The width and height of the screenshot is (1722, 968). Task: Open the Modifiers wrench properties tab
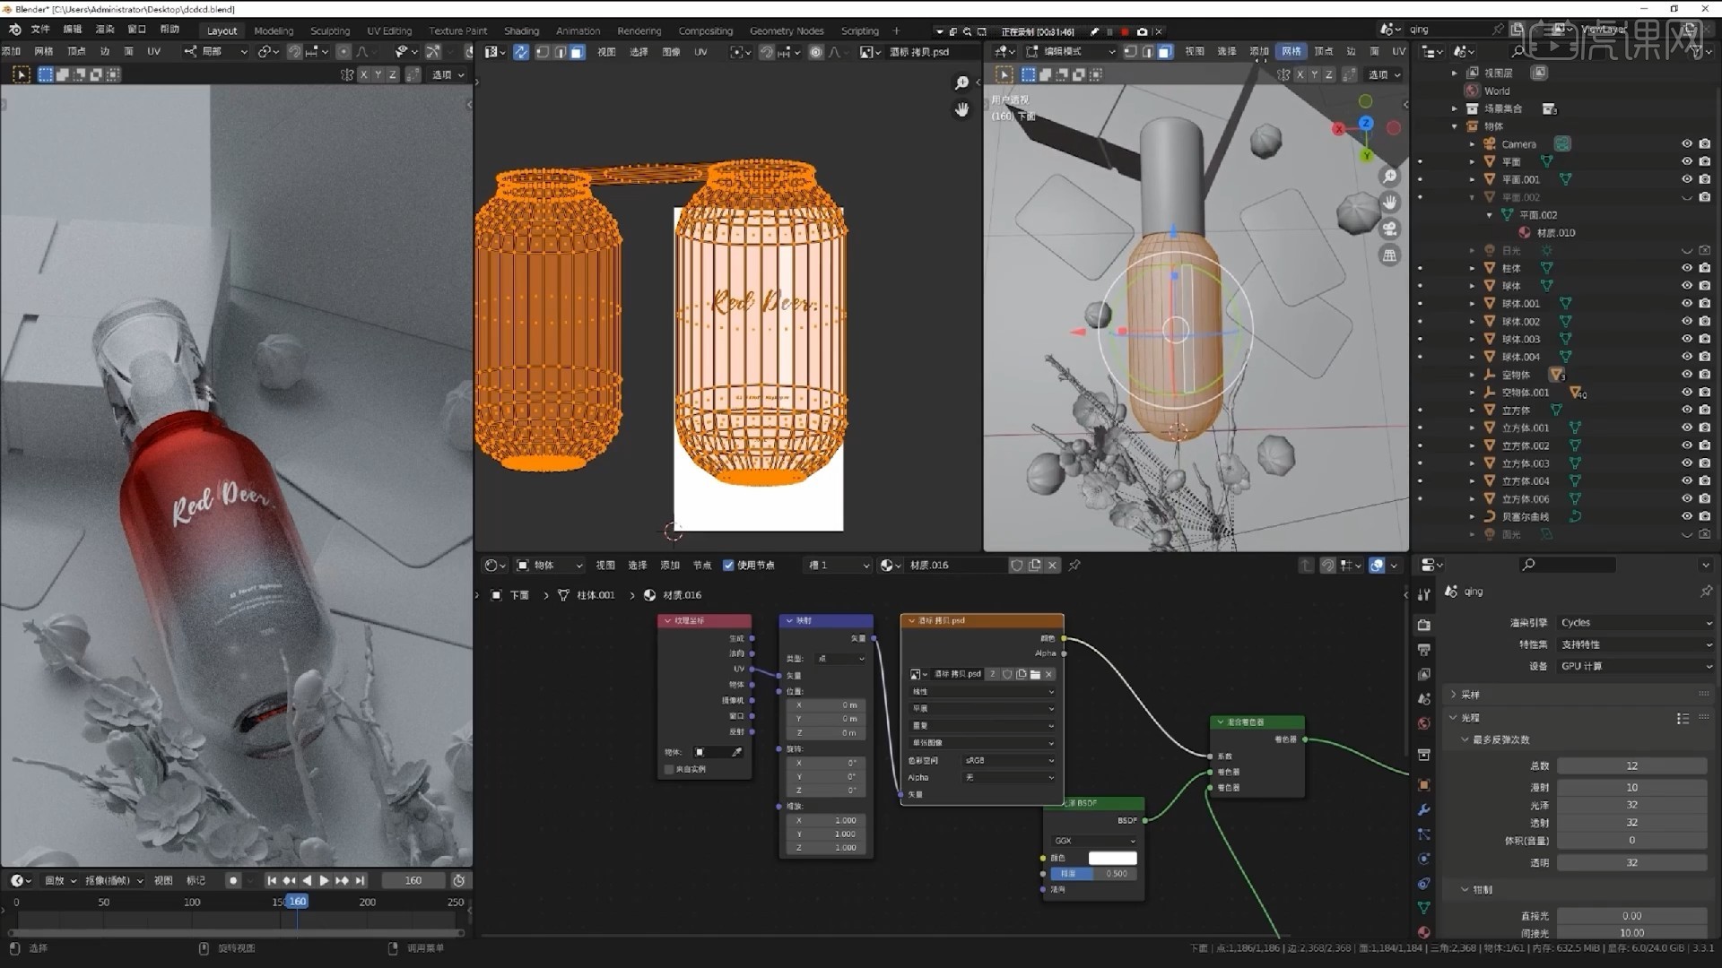[1424, 809]
